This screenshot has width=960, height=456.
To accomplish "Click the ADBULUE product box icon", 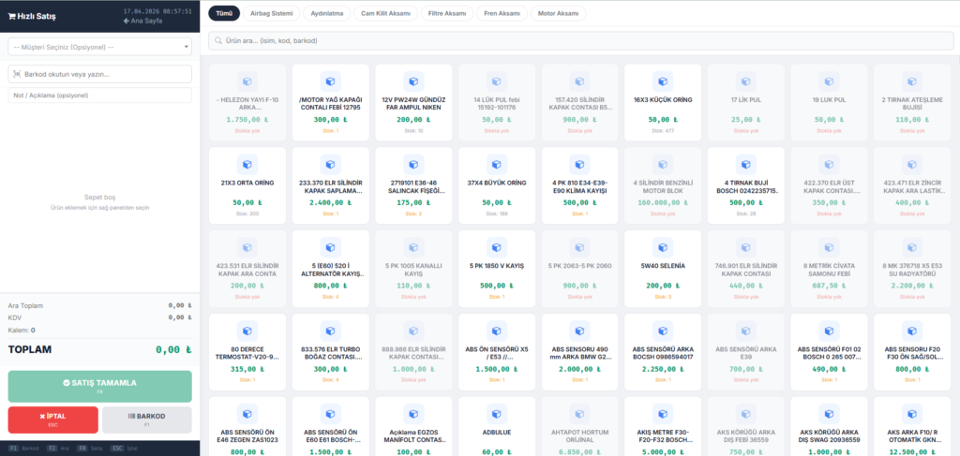I will point(496,413).
